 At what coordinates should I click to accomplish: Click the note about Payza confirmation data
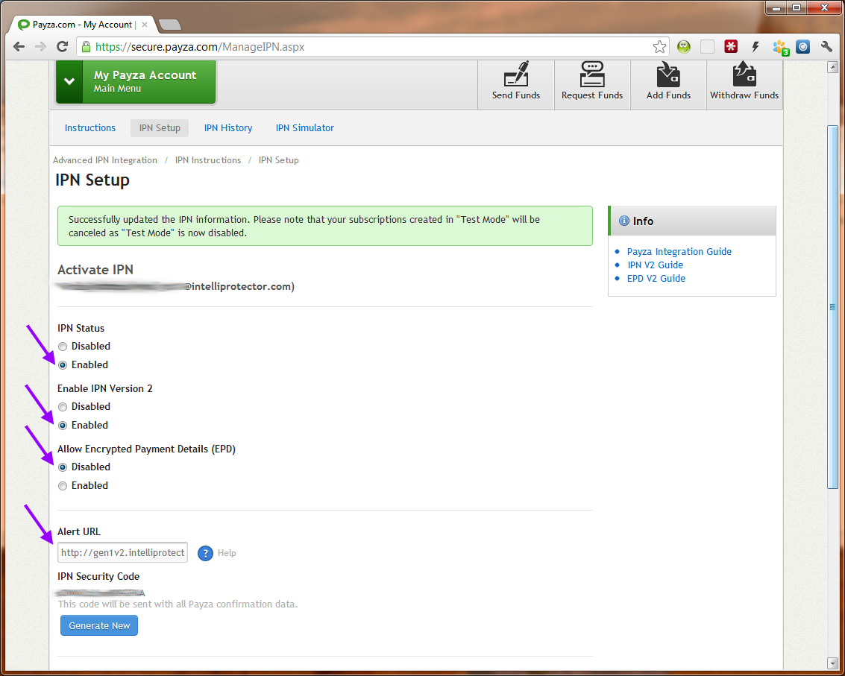pyautogui.click(x=178, y=604)
